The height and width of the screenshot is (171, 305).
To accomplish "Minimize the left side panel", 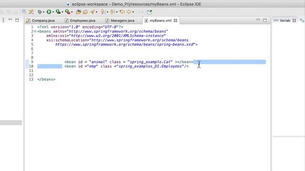I will point(10,19).
